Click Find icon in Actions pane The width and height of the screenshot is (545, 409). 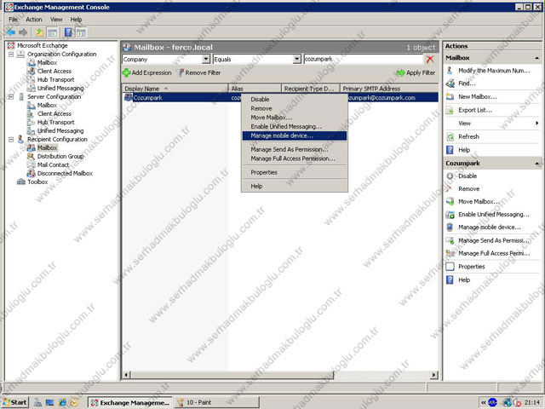coord(450,84)
